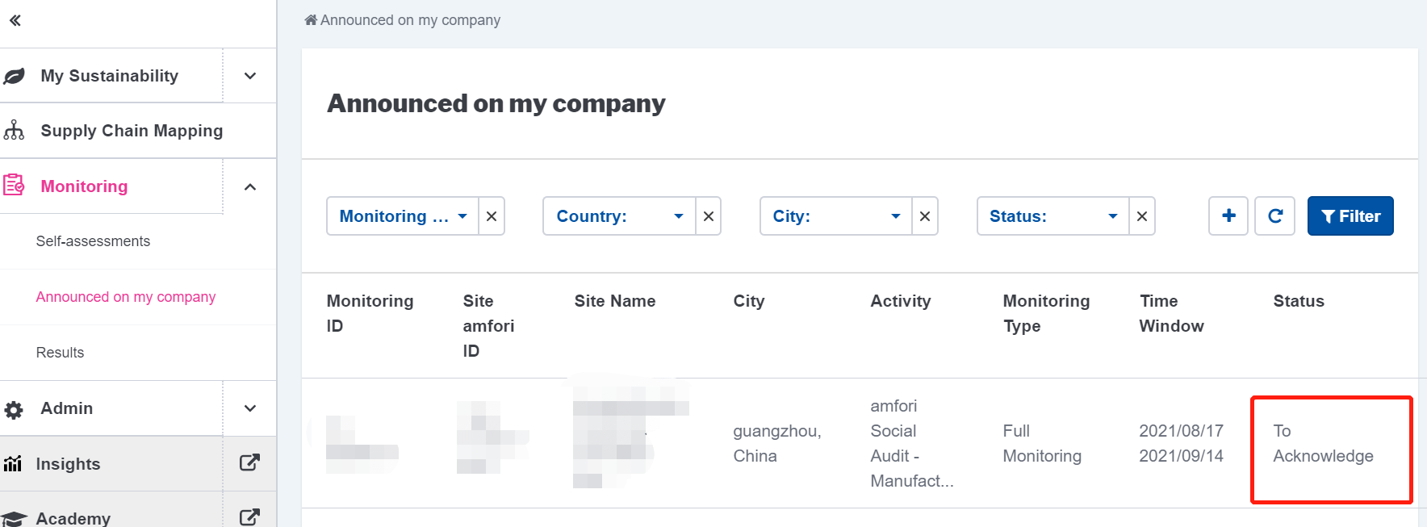Open Insights external link icon
Viewport: 1427px width, 527px height.
point(249,463)
